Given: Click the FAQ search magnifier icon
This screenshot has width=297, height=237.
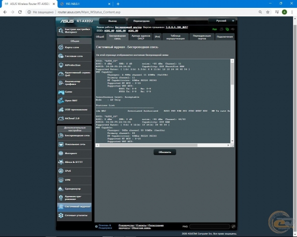Looking at the screenshot, I should click(x=233, y=227).
